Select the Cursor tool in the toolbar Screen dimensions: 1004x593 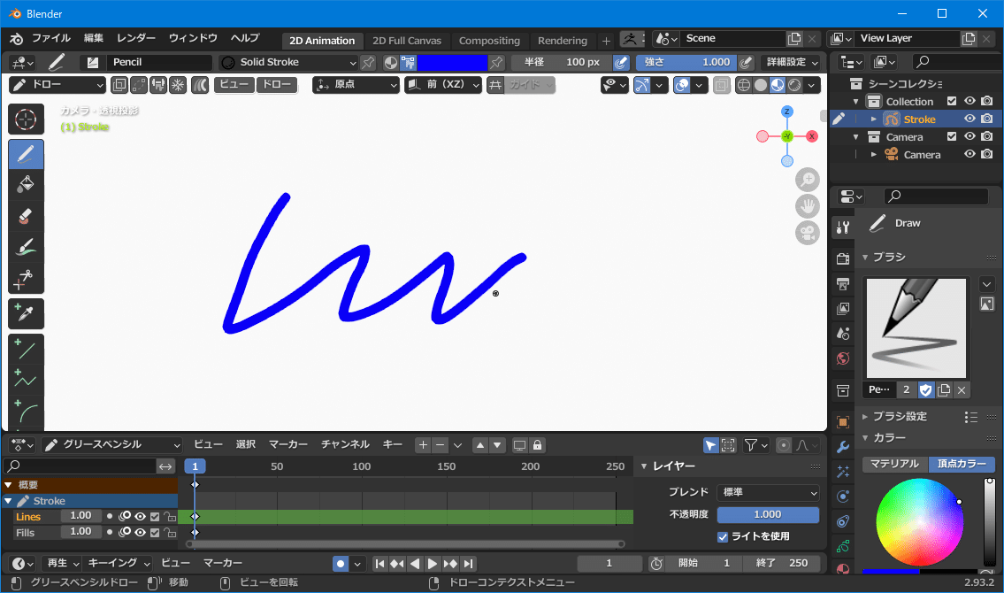(x=26, y=119)
